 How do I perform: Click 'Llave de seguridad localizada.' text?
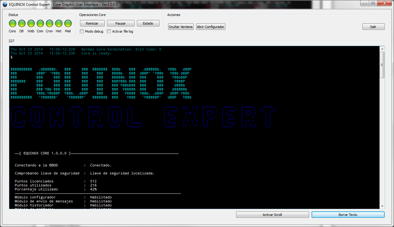[123, 173]
